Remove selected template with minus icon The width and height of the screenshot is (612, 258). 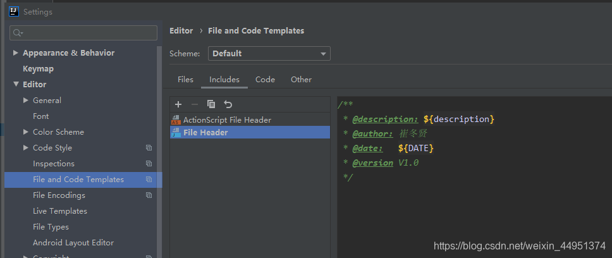[x=195, y=104]
